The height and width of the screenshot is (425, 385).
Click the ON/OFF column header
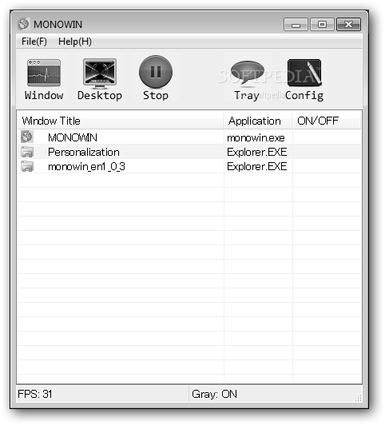tap(326, 121)
